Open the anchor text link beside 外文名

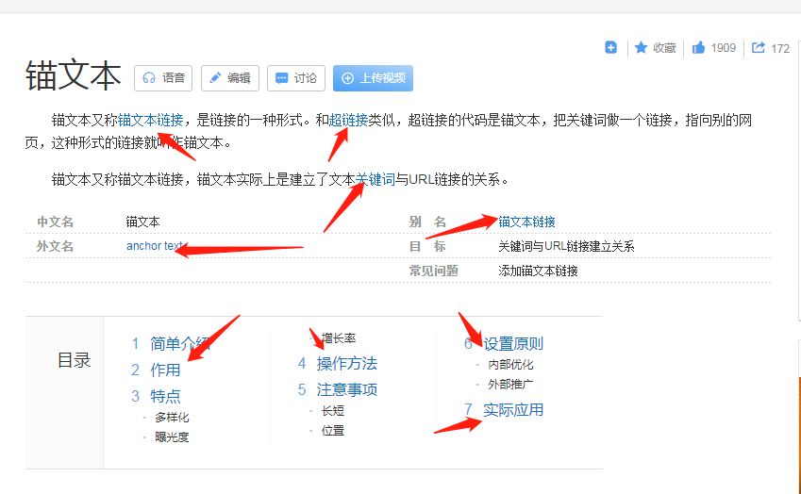pos(154,246)
